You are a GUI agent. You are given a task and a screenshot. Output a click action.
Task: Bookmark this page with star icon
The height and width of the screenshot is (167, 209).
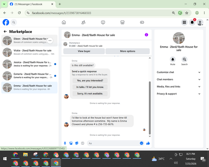[187, 13]
